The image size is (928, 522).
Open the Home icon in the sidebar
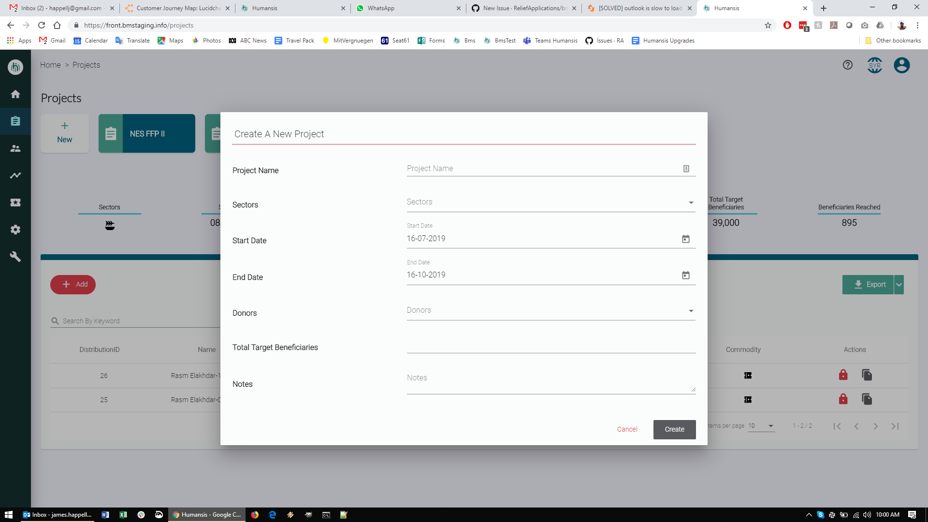pyautogui.click(x=15, y=94)
